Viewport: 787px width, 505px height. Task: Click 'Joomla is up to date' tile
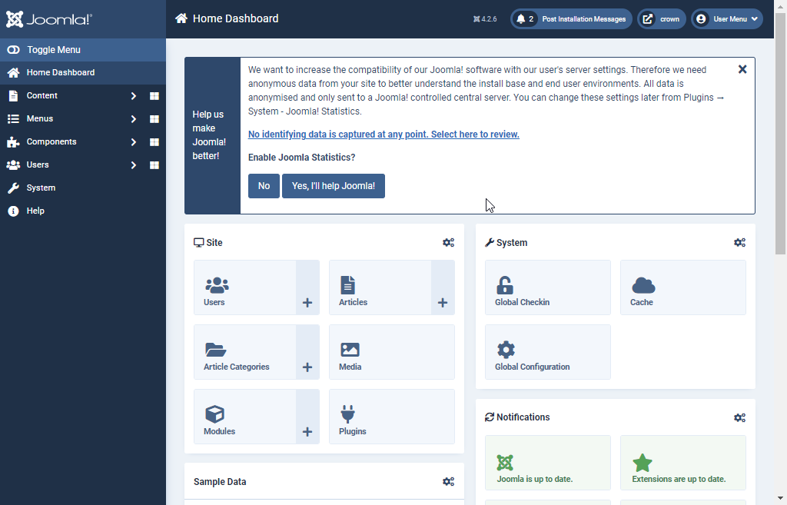click(x=548, y=463)
